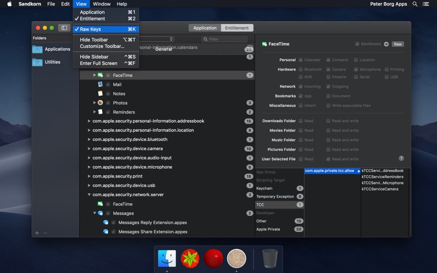Collapse the Messages row
Image resolution: width=437 pixels, height=273 pixels.
pyautogui.click(x=95, y=213)
